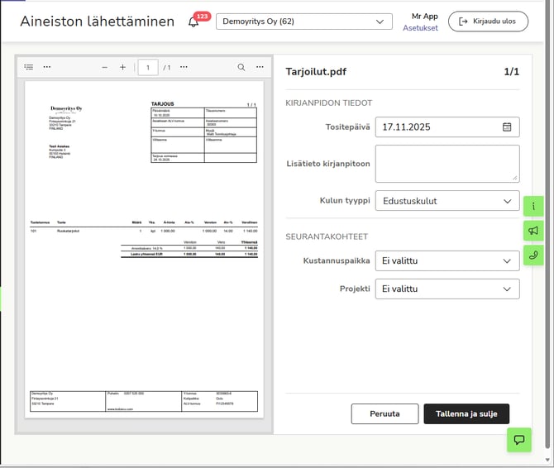
Task: Open the Projekti dropdown
Action: pyautogui.click(x=447, y=289)
